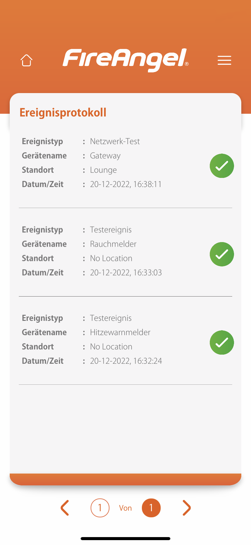Tap the Von pagination label
251x545 pixels.
[125, 508]
